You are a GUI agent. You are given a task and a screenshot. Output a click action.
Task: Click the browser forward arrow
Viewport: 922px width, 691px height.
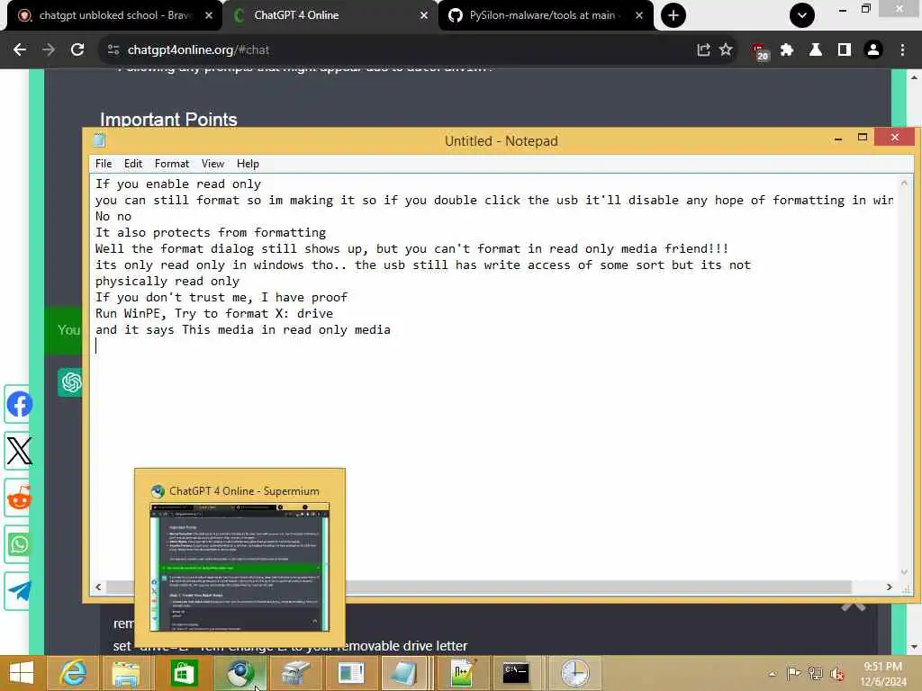49,50
